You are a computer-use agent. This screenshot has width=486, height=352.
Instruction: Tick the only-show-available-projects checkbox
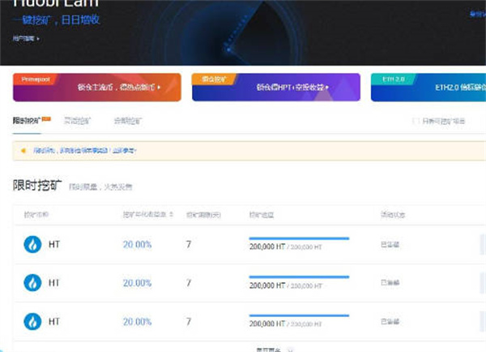416,121
